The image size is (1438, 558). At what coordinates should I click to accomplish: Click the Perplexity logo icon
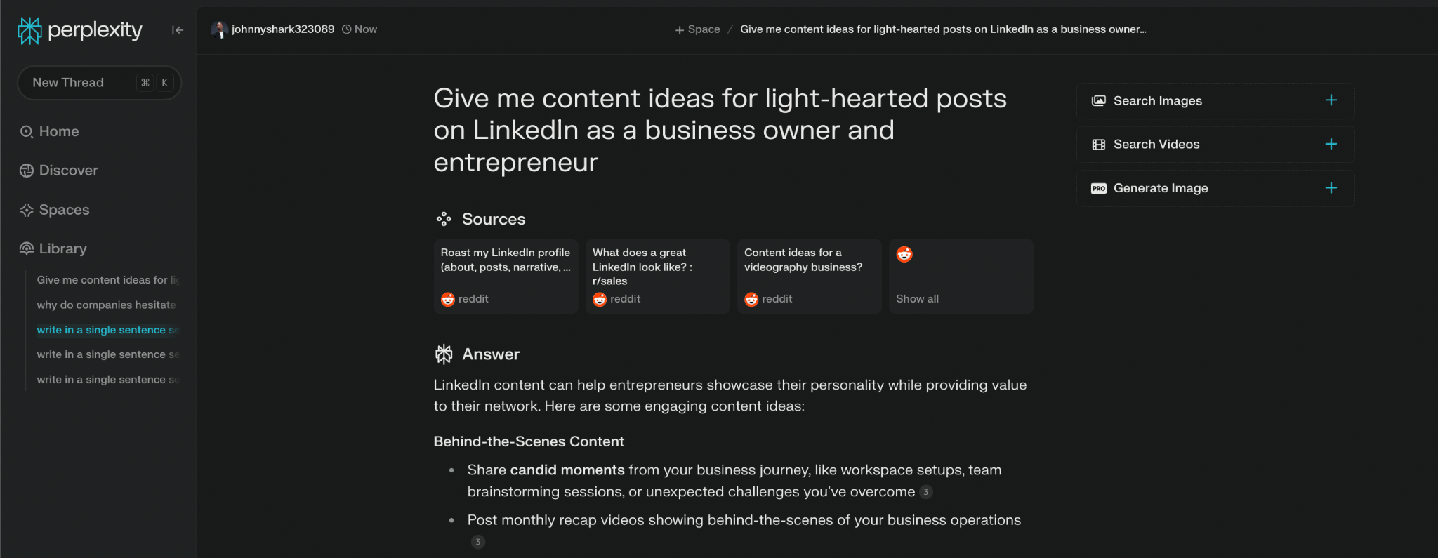[29, 30]
